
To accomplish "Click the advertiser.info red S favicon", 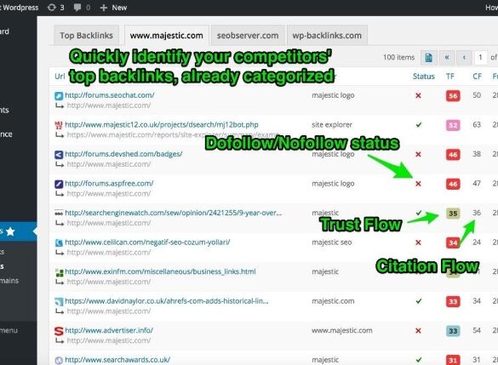I will (x=59, y=331).
